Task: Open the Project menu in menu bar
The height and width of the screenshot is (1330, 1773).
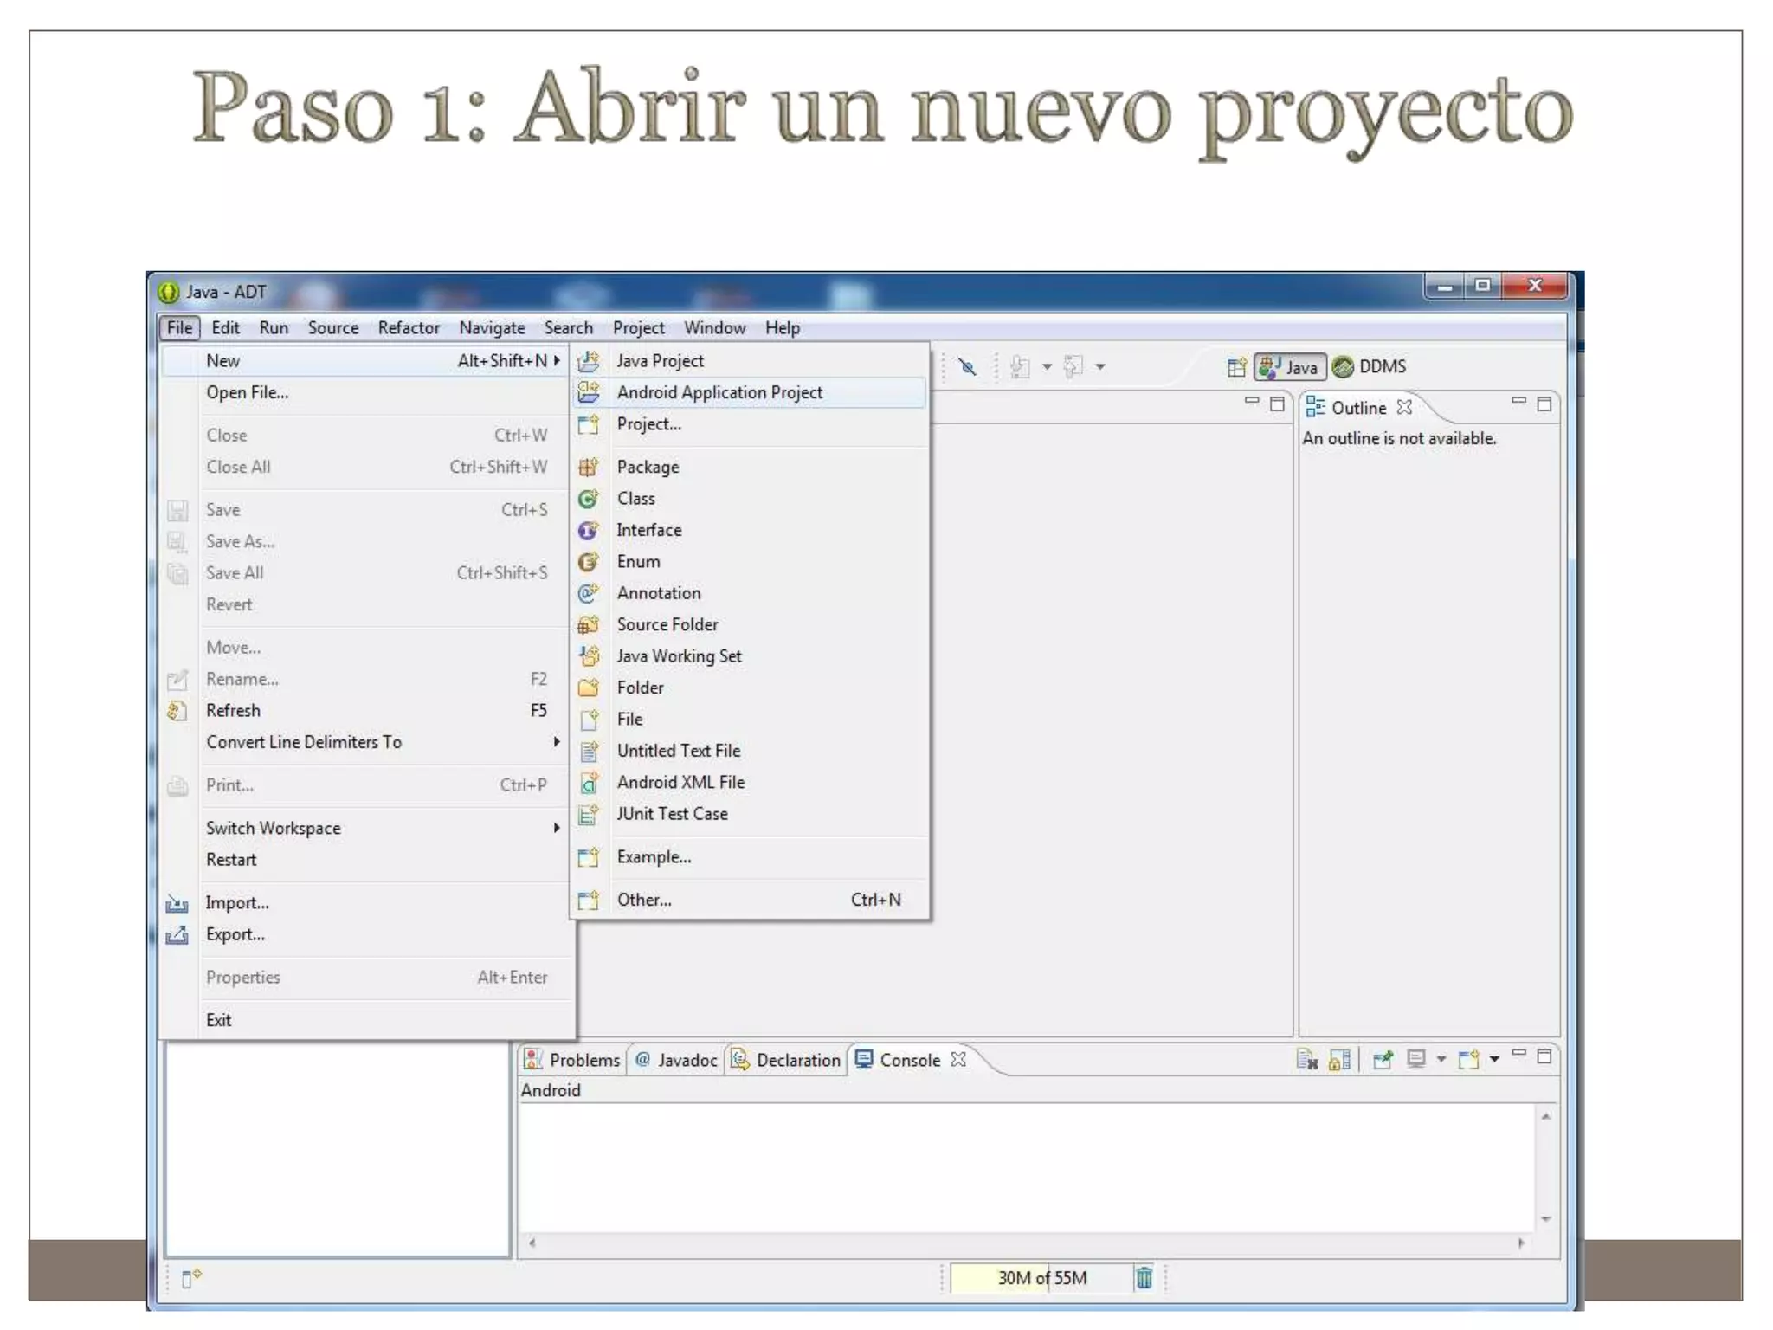Action: coord(638,328)
